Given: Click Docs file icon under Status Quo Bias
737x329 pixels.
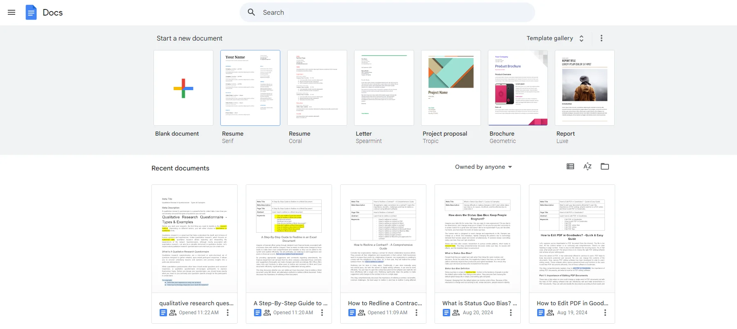Looking at the screenshot, I should click(x=446, y=313).
